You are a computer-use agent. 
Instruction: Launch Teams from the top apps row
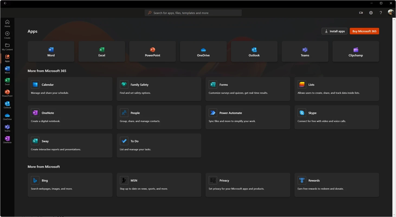tap(305, 52)
